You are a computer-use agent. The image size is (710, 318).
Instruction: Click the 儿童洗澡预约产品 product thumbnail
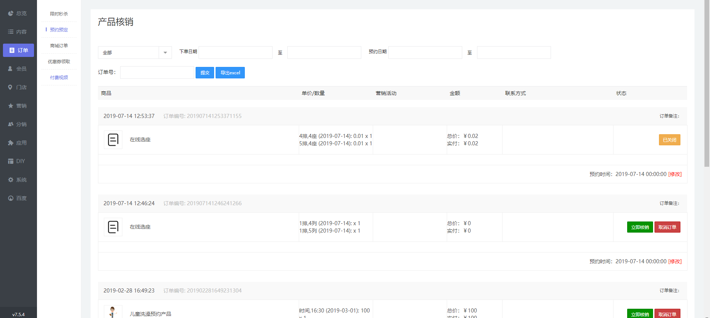pos(113,311)
